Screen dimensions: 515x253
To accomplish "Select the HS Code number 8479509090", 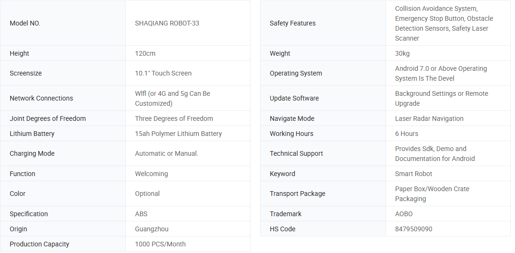I will (414, 229).
